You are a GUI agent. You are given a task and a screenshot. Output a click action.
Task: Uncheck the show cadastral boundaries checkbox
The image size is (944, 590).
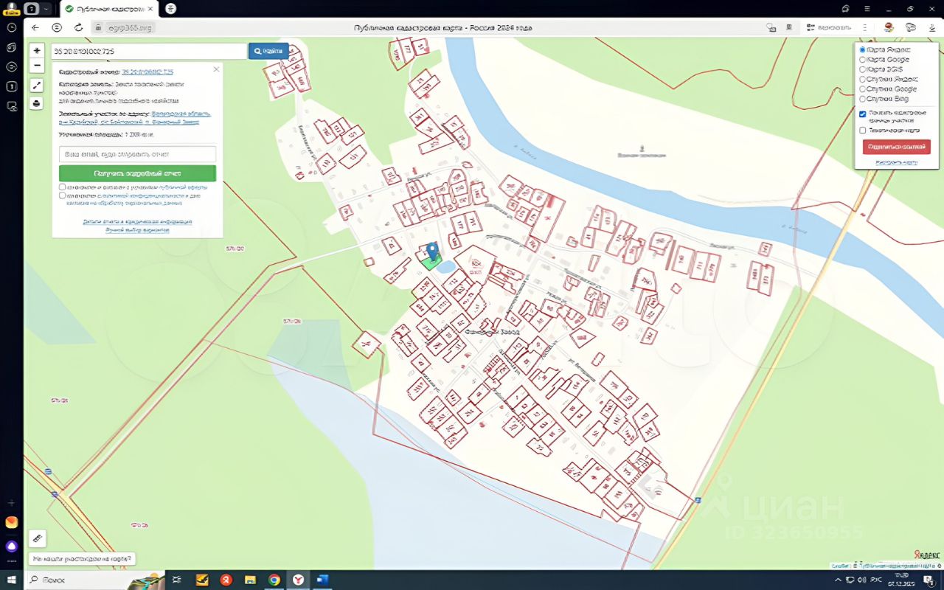tap(862, 114)
